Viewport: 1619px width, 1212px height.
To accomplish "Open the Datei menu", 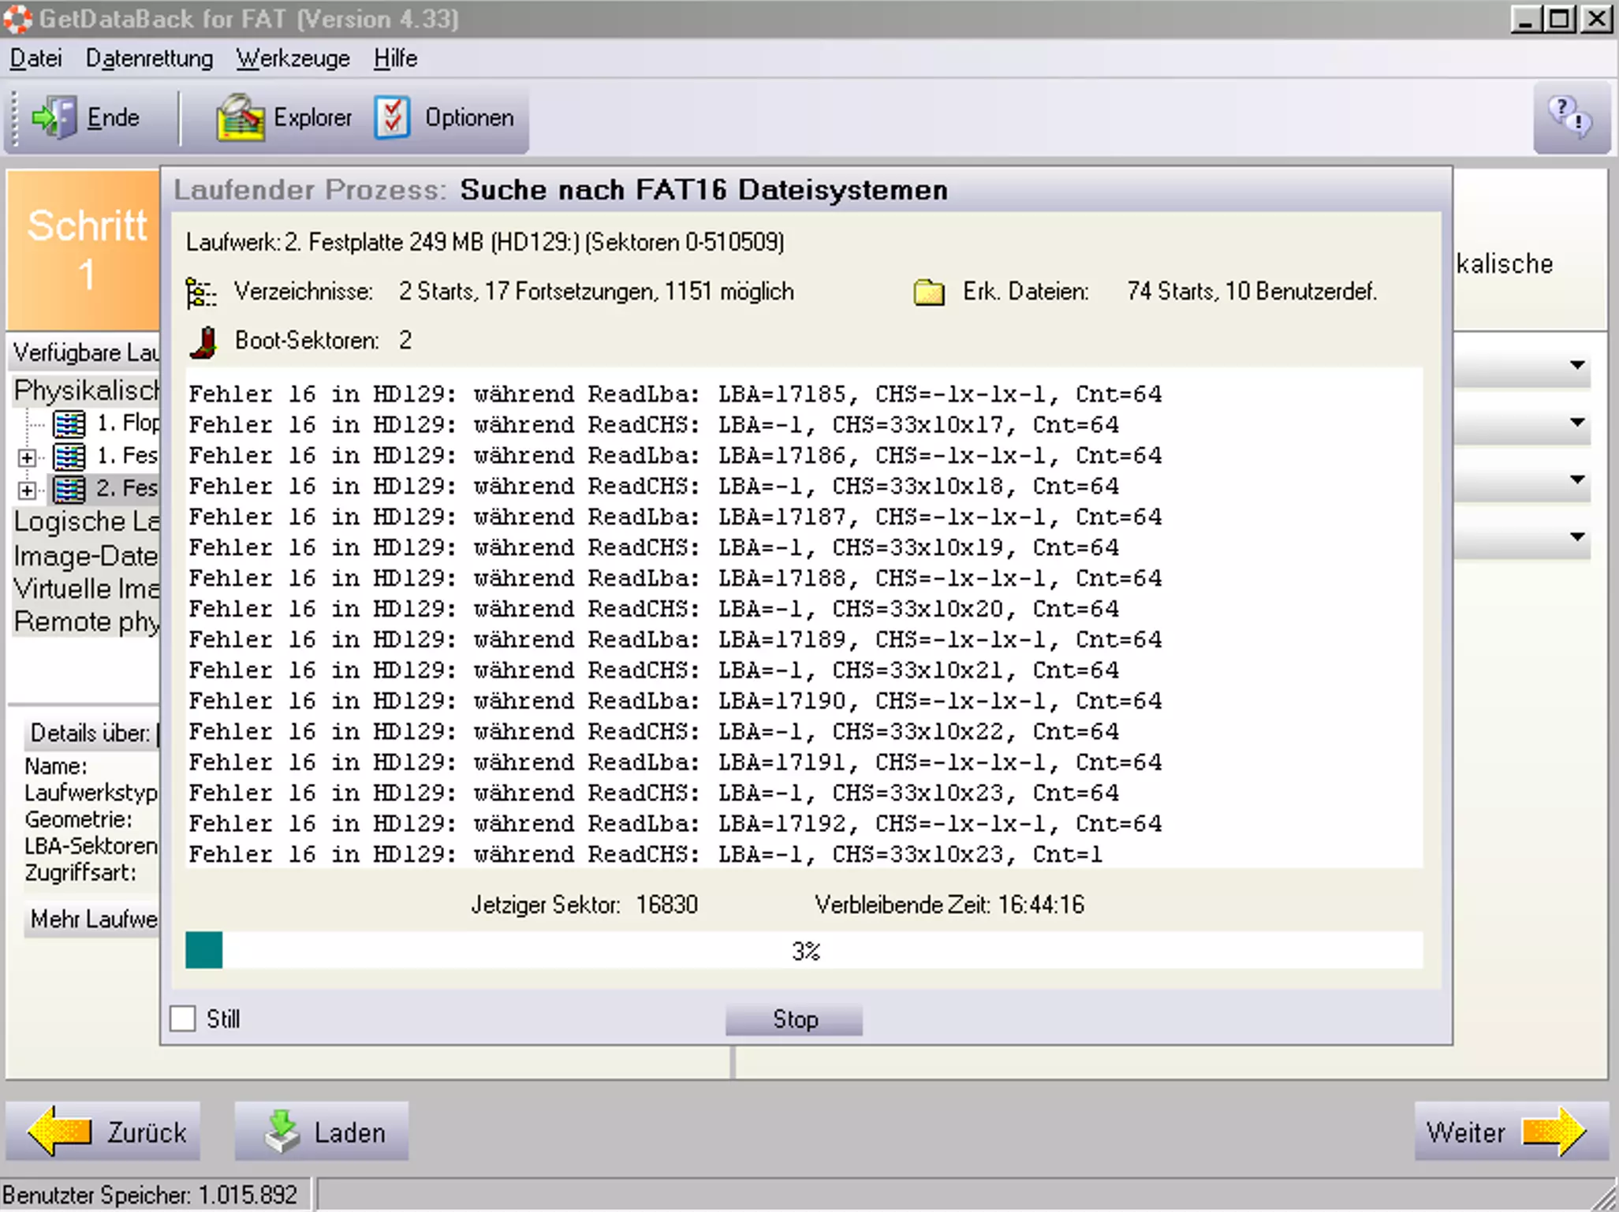I will (35, 58).
